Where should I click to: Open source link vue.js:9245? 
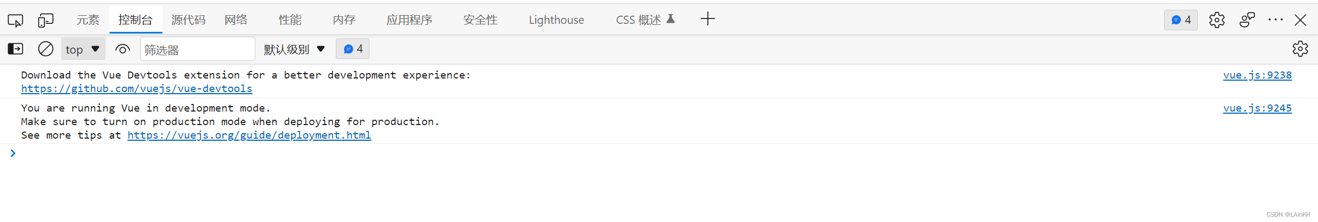(x=1257, y=108)
